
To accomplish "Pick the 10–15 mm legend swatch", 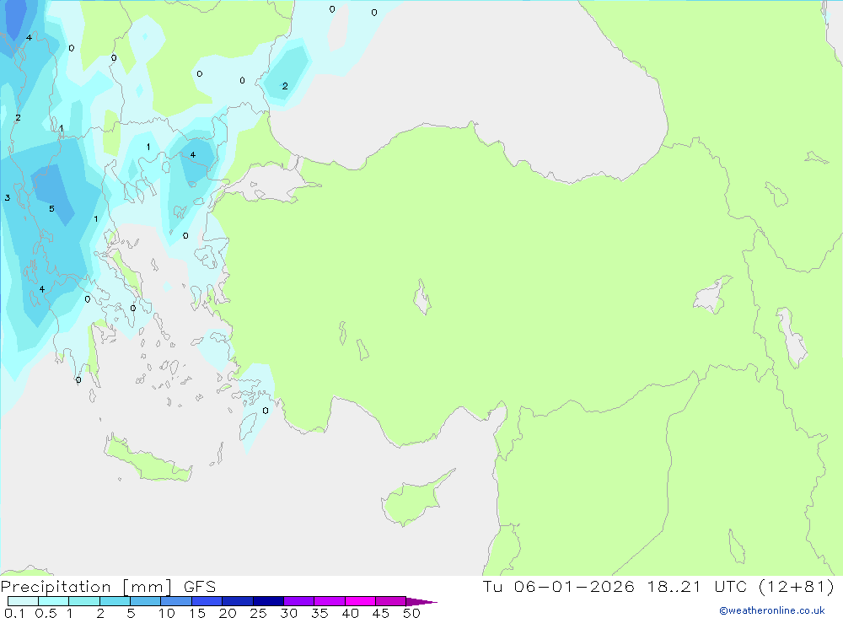I will (x=176, y=601).
